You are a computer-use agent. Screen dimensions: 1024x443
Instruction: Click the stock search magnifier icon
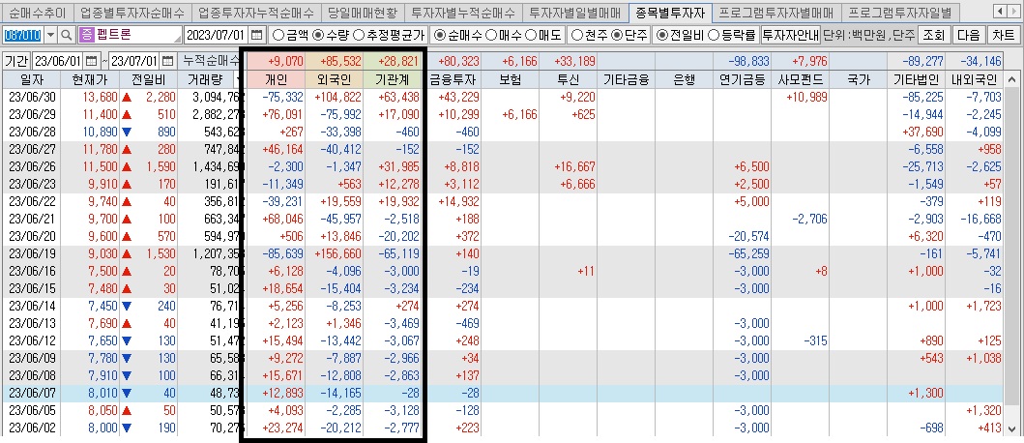(x=66, y=35)
